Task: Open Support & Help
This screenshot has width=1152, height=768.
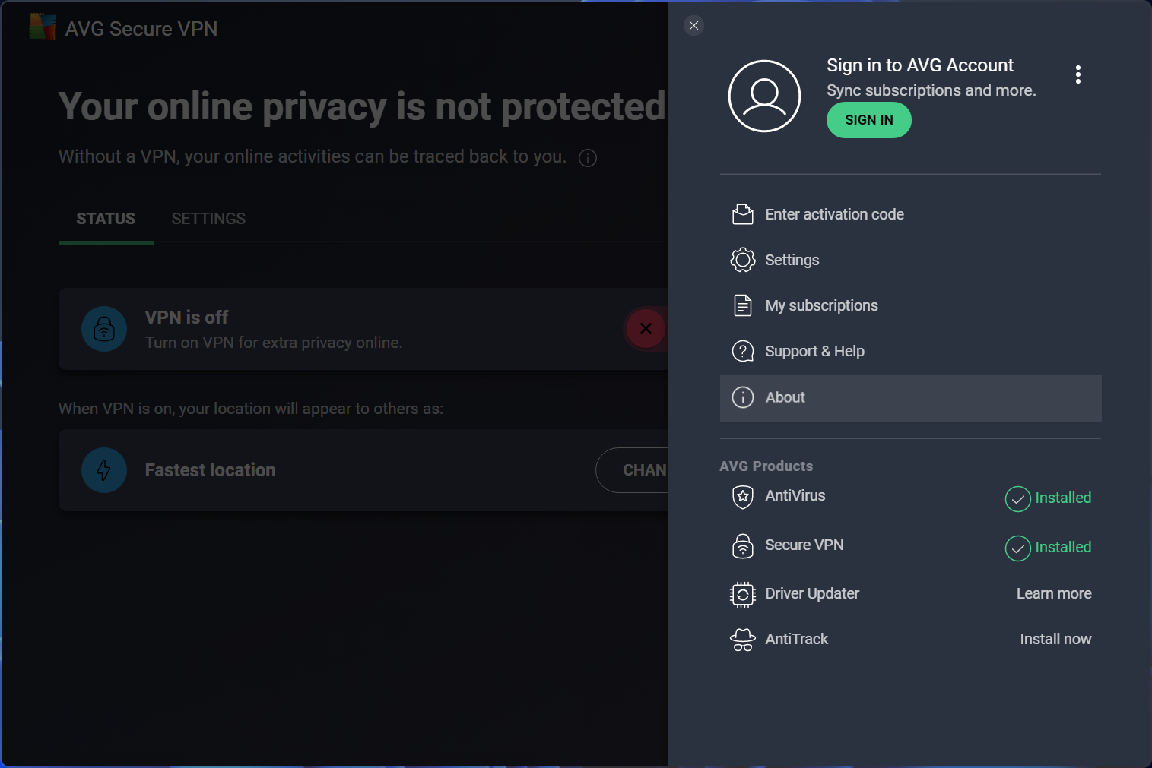Action: [910, 352]
